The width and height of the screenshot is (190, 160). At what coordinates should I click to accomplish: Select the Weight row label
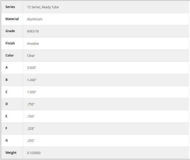point(11,152)
